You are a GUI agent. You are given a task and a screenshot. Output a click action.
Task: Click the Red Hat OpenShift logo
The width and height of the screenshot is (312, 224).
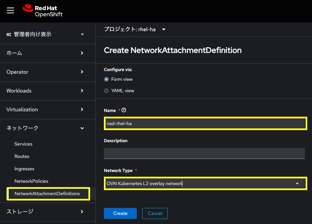[x=42, y=10]
